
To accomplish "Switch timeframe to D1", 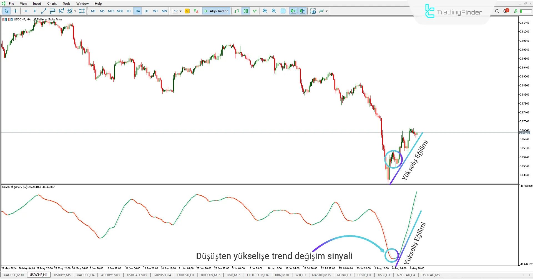I will [x=147, y=11].
